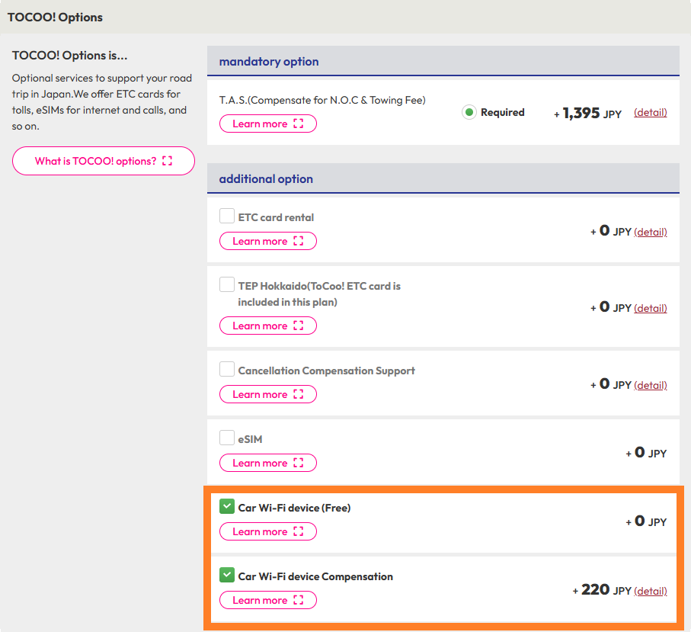Image resolution: width=691 pixels, height=632 pixels.
Task: Open detail link for TEP Hokkaido price
Action: 650,308
